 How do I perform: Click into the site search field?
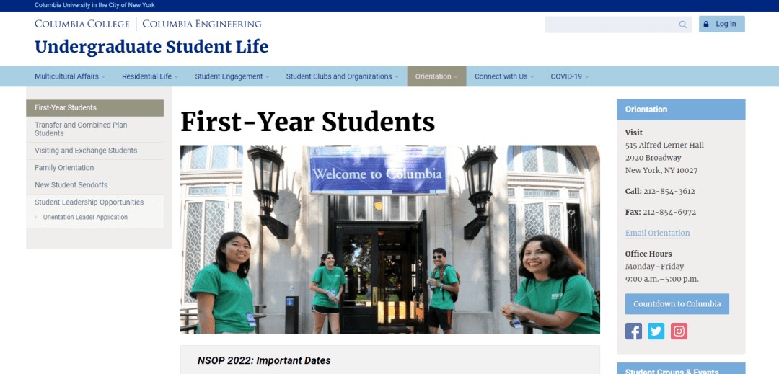[x=618, y=25]
